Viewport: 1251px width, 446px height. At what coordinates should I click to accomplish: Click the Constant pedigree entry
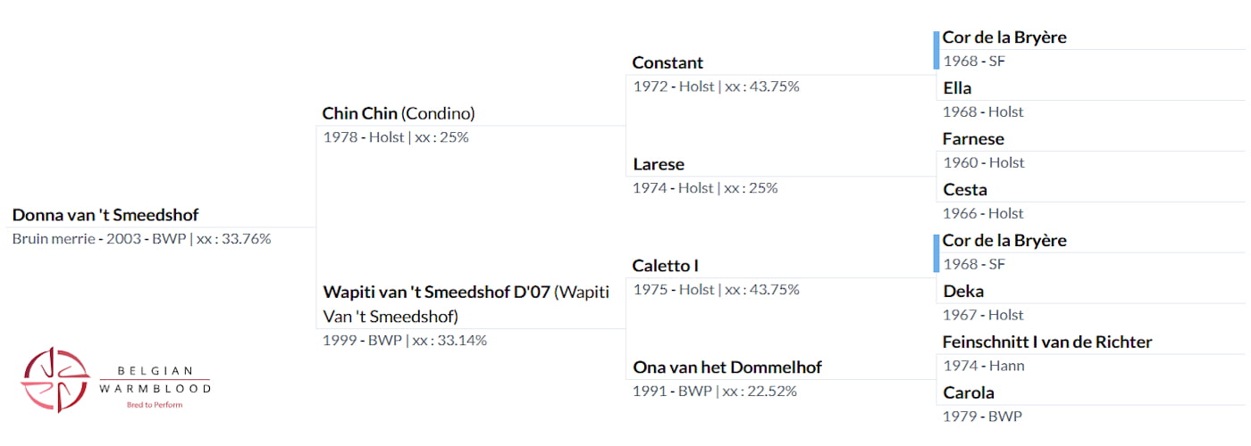click(667, 62)
